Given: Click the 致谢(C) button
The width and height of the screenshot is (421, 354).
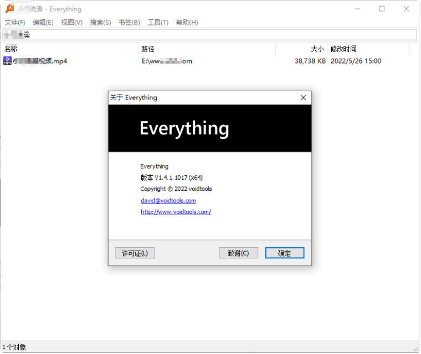Looking at the screenshot, I should coord(238,253).
